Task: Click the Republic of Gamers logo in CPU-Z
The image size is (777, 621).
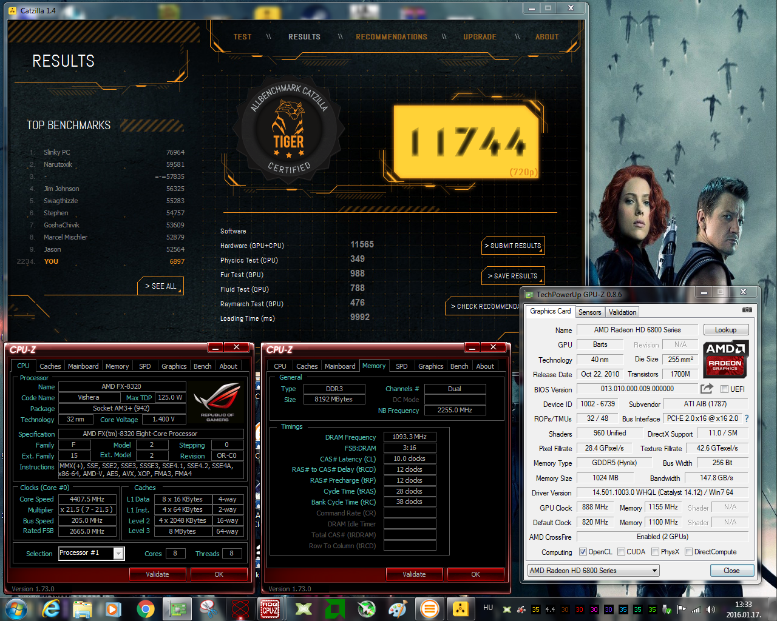Action: click(217, 402)
